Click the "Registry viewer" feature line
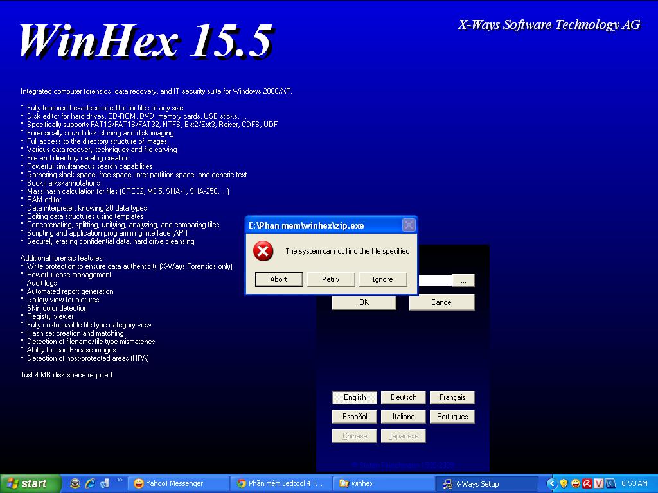The width and height of the screenshot is (658, 493). coord(50,316)
